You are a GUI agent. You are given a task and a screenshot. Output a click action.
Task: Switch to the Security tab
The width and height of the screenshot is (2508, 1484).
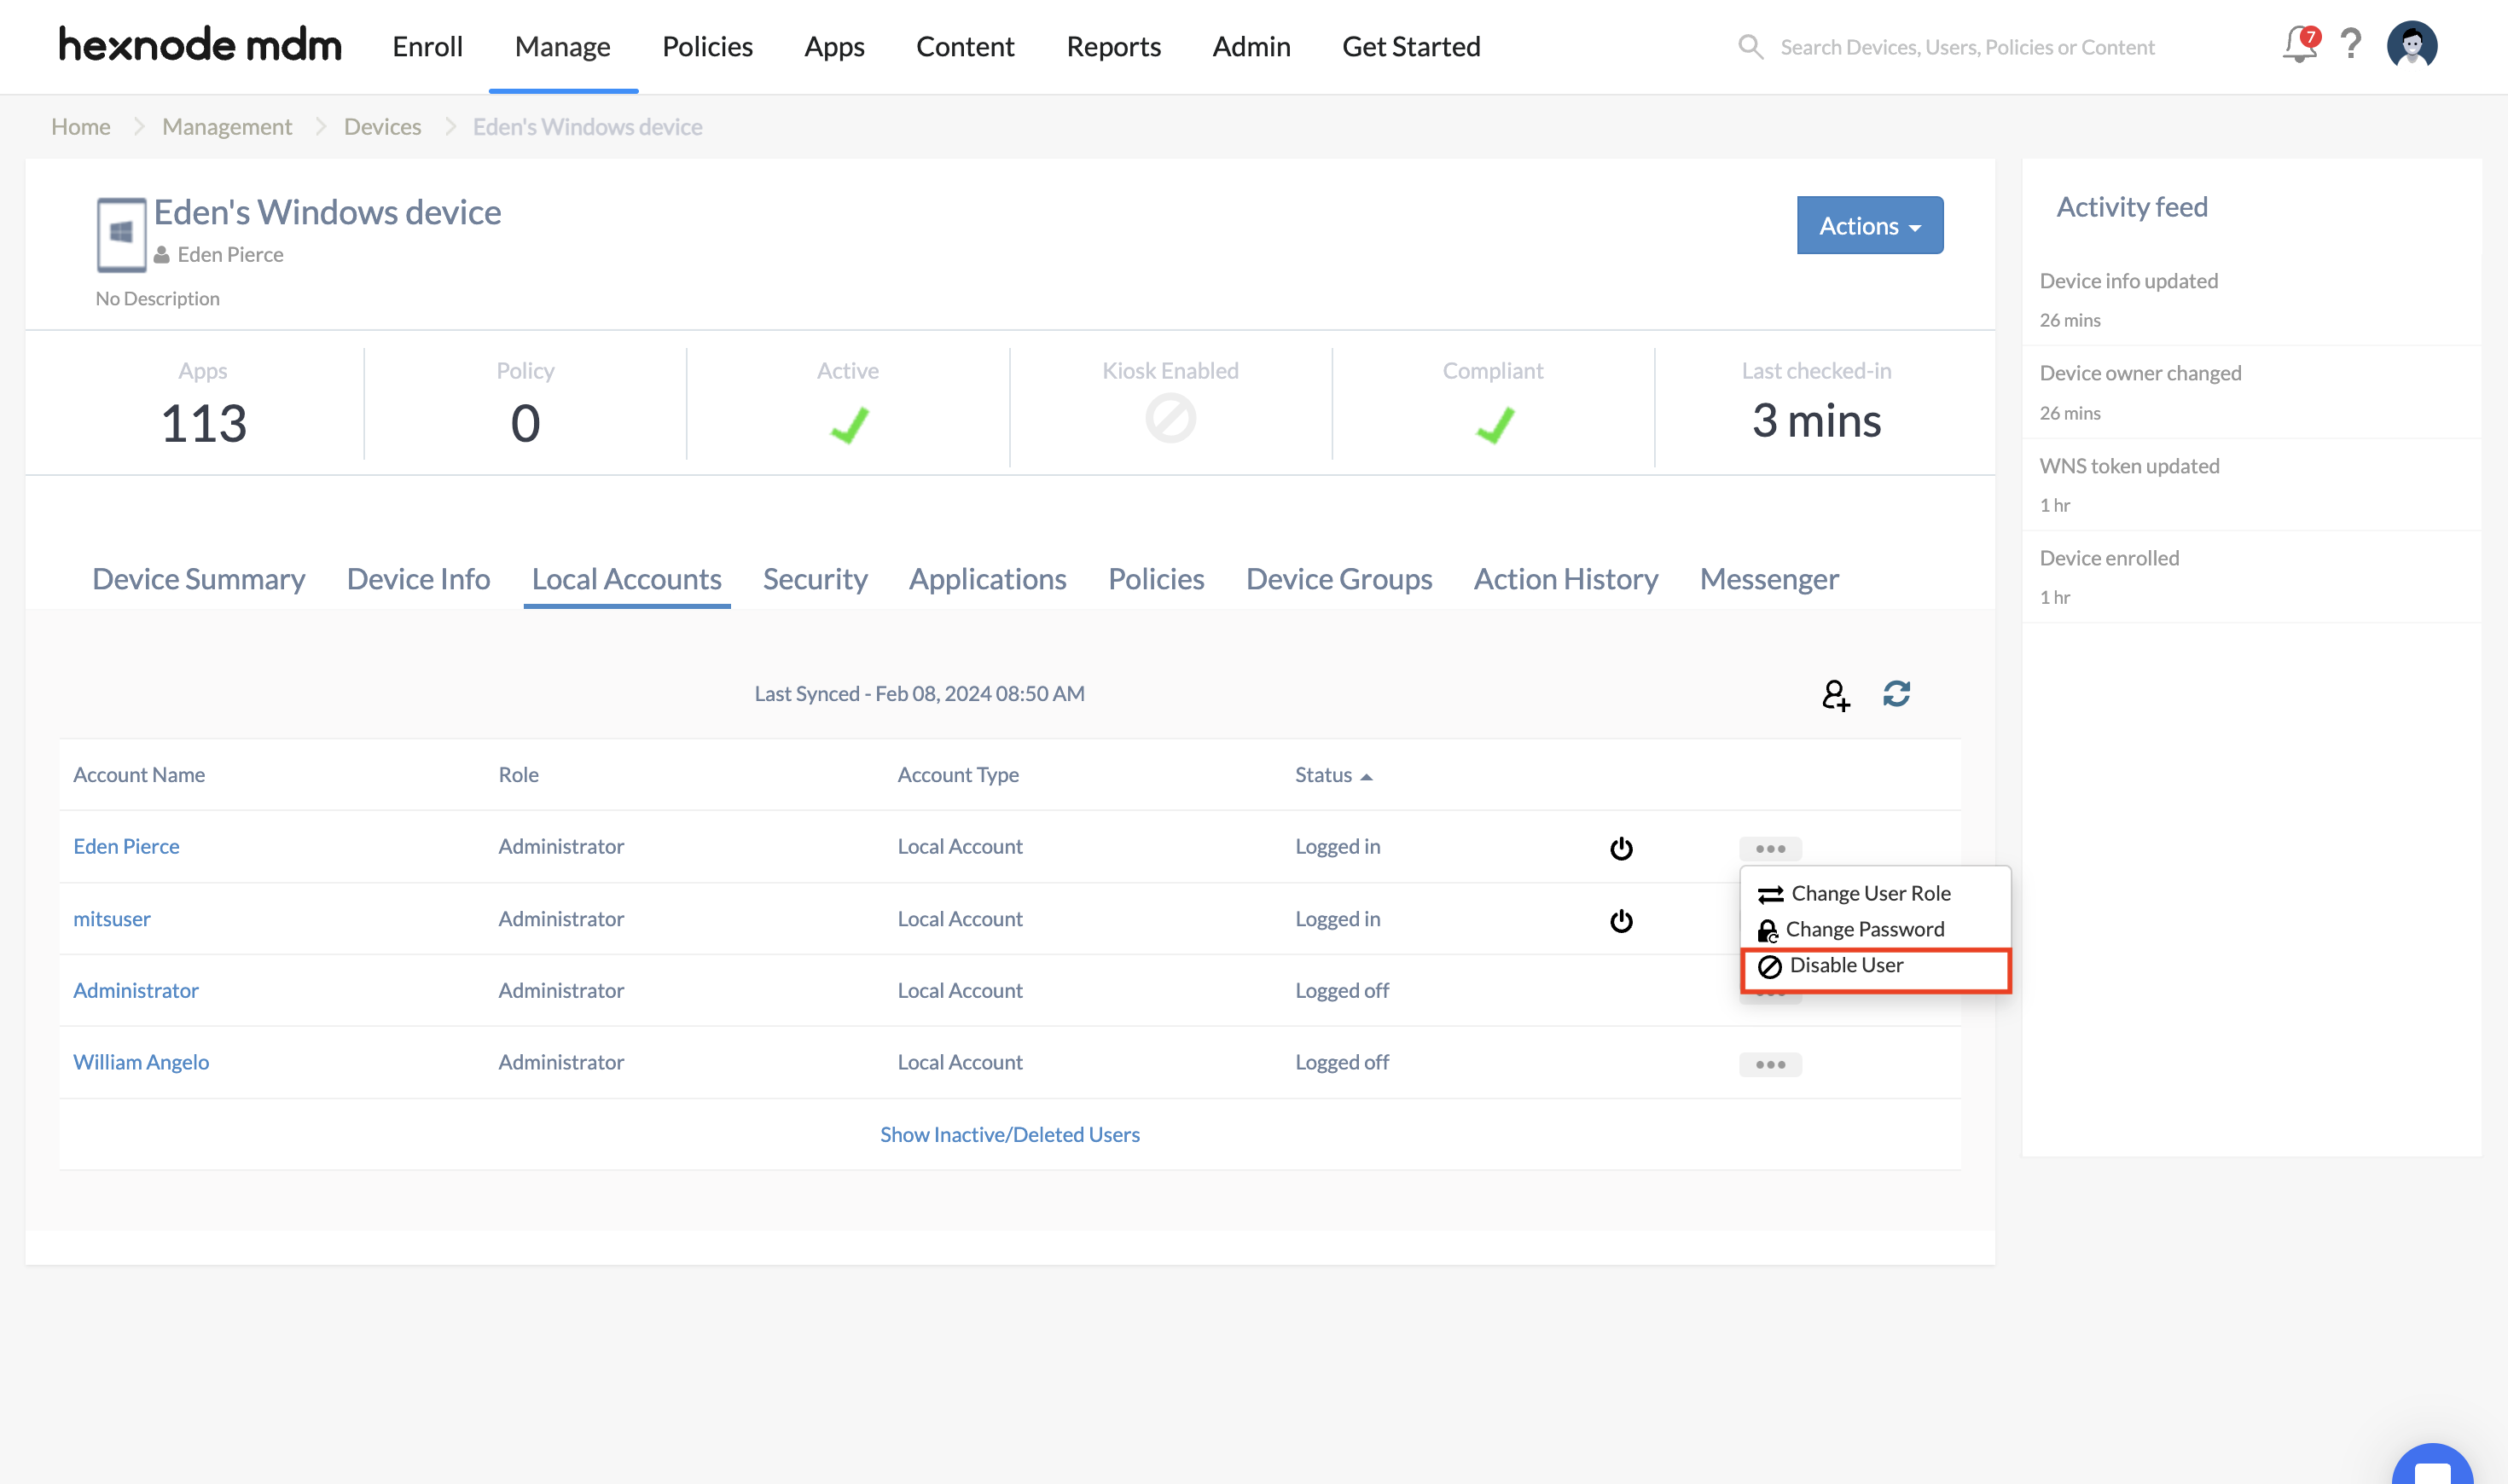tap(815, 579)
